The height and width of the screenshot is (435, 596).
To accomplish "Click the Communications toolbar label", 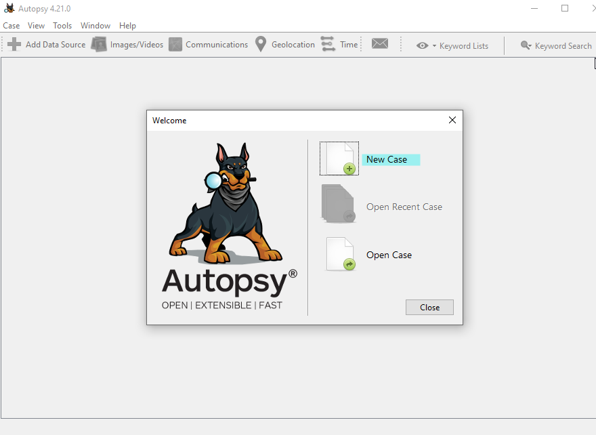I will coord(217,45).
